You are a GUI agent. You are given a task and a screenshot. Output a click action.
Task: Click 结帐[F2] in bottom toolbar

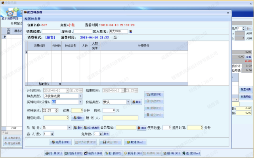[x=172, y=153]
